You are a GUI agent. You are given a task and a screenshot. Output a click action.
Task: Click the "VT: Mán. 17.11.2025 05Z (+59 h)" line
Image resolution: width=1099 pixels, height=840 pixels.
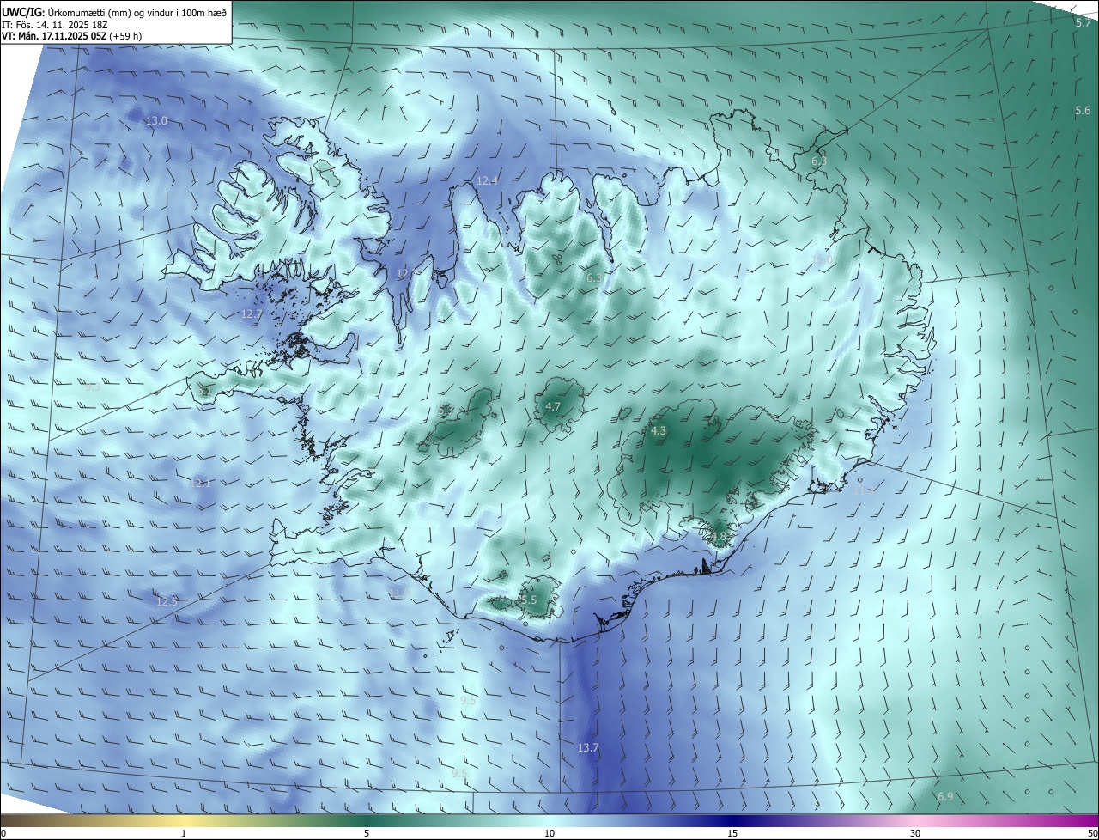72,36
